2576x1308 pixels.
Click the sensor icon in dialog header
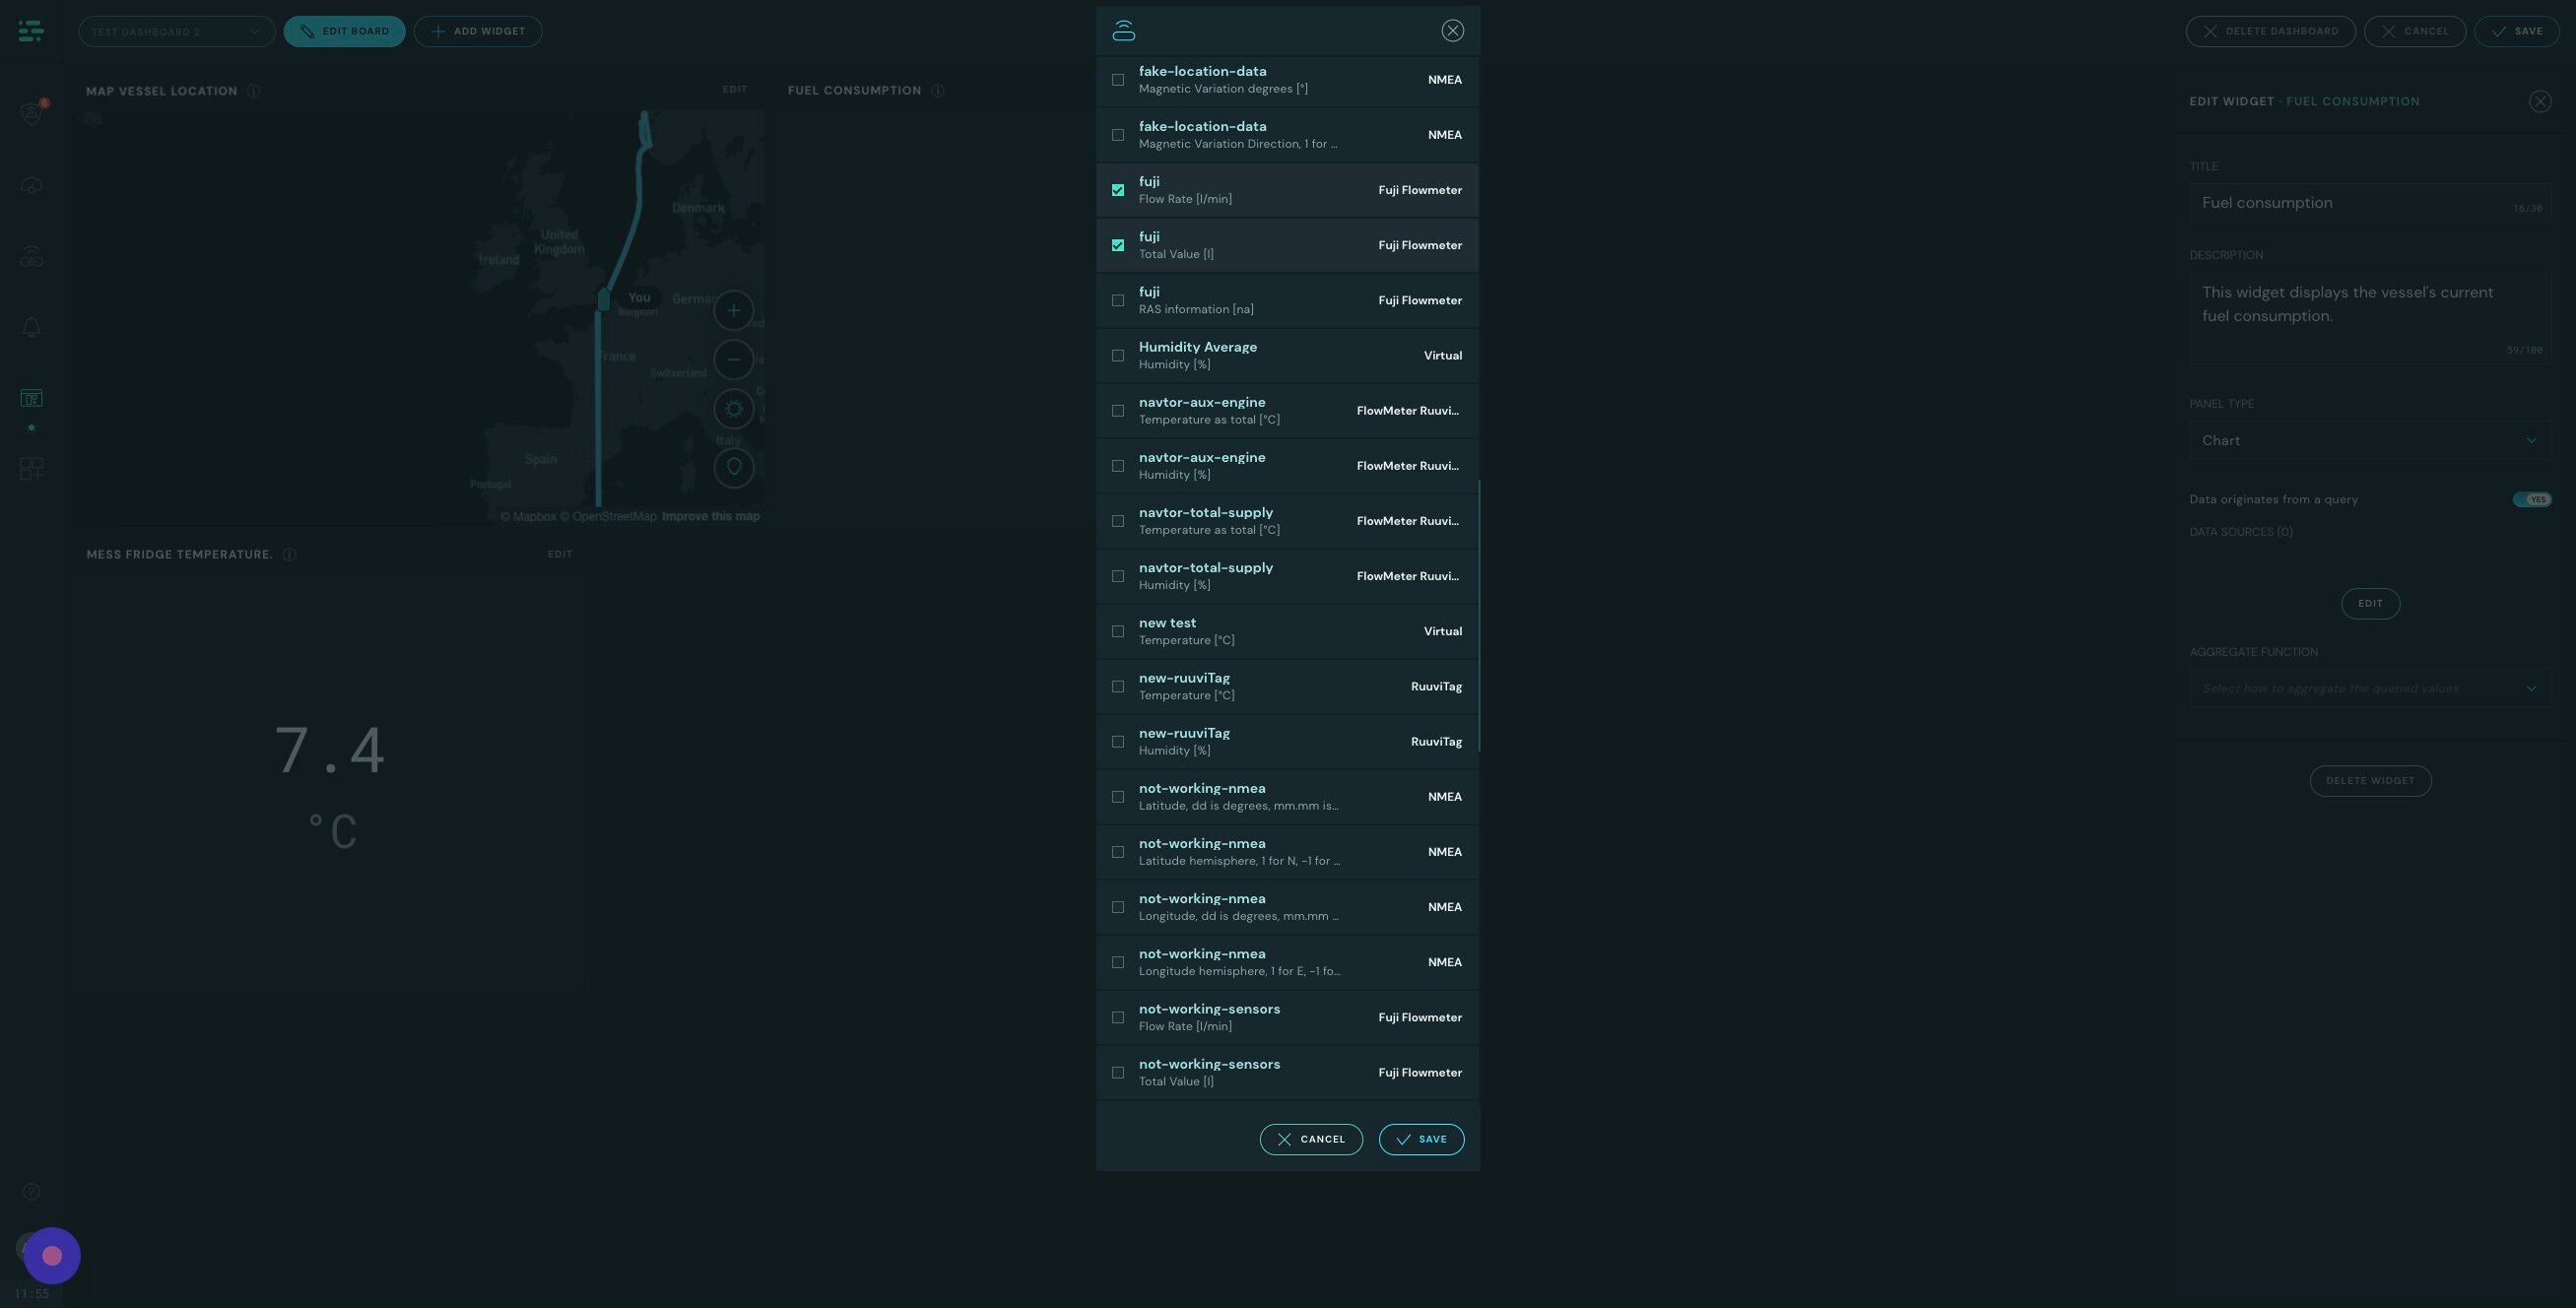tap(1123, 31)
